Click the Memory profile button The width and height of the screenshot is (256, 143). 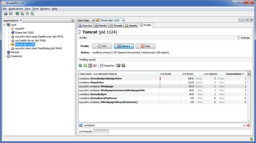click(124, 46)
